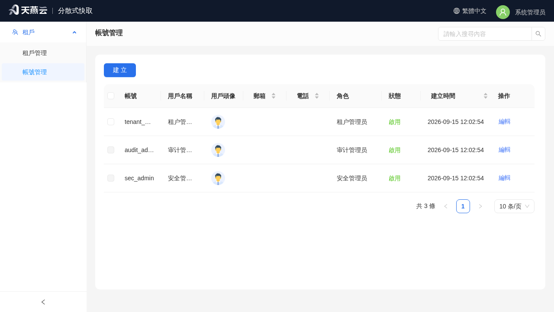Toggle the select-all header checkbox
The width and height of the screenshot is (554, 312).
pos(111,96)
